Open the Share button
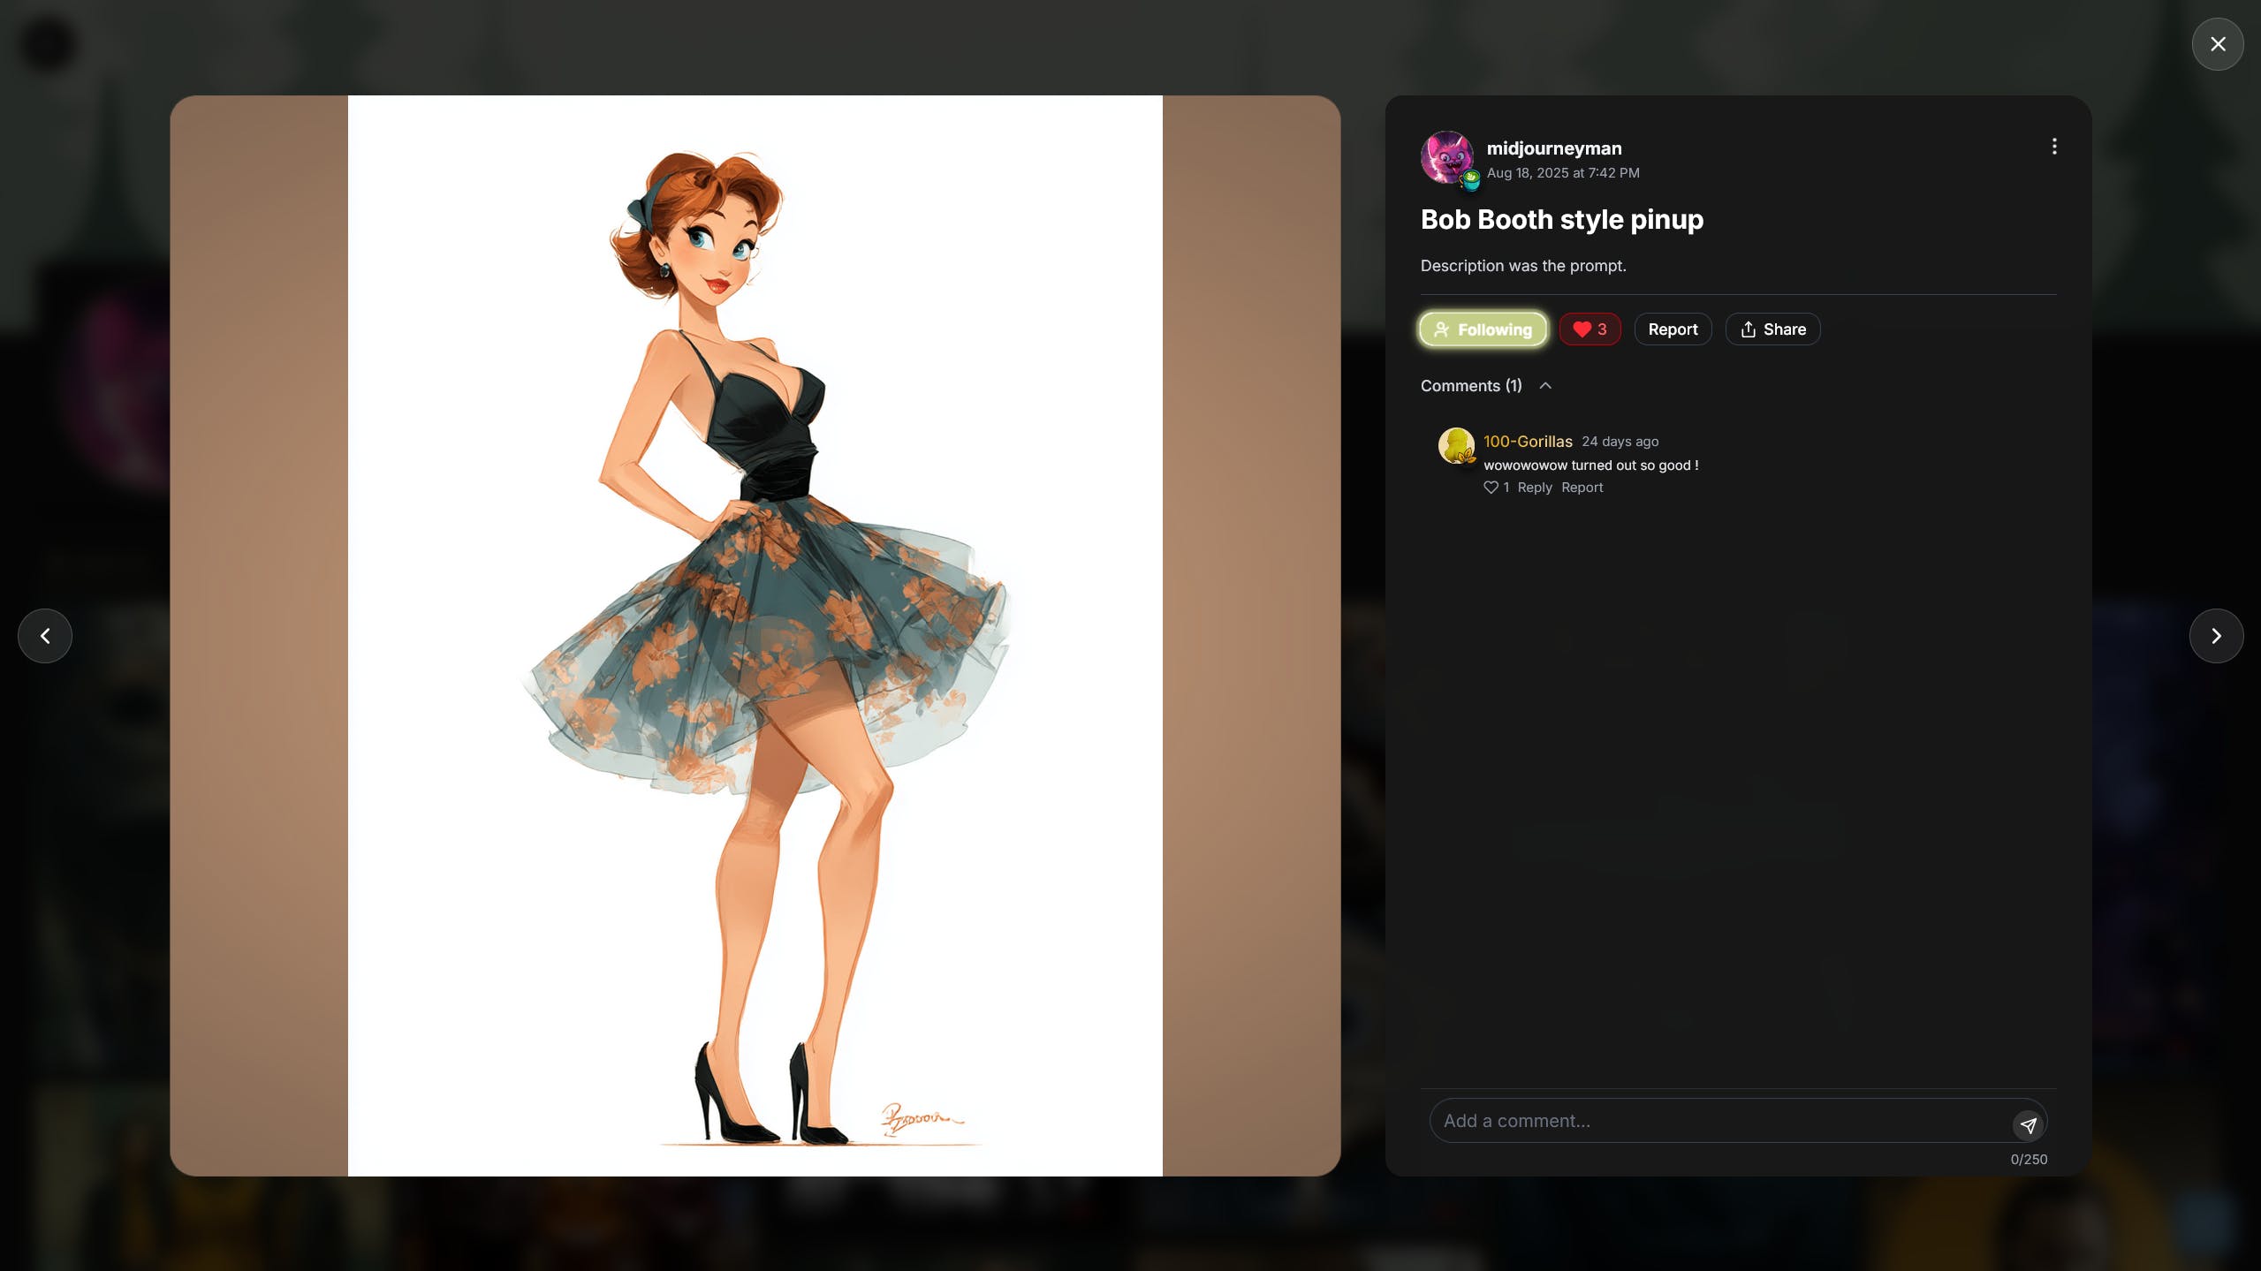2261x1271 pixels. point(1772,329)
